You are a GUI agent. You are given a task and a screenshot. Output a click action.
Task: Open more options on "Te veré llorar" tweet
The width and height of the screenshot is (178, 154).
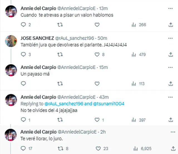(x=170, y=132)
